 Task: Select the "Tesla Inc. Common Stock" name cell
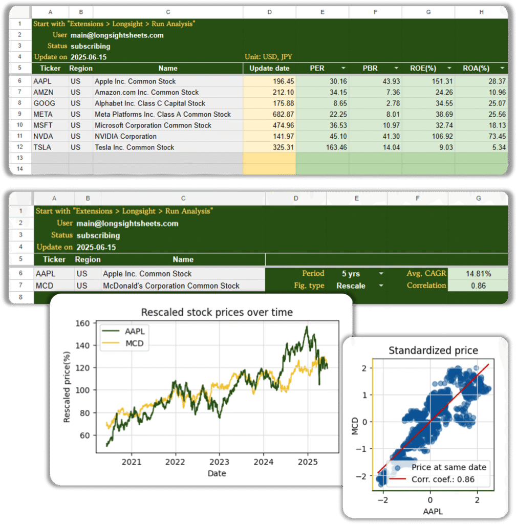[168, 147]
